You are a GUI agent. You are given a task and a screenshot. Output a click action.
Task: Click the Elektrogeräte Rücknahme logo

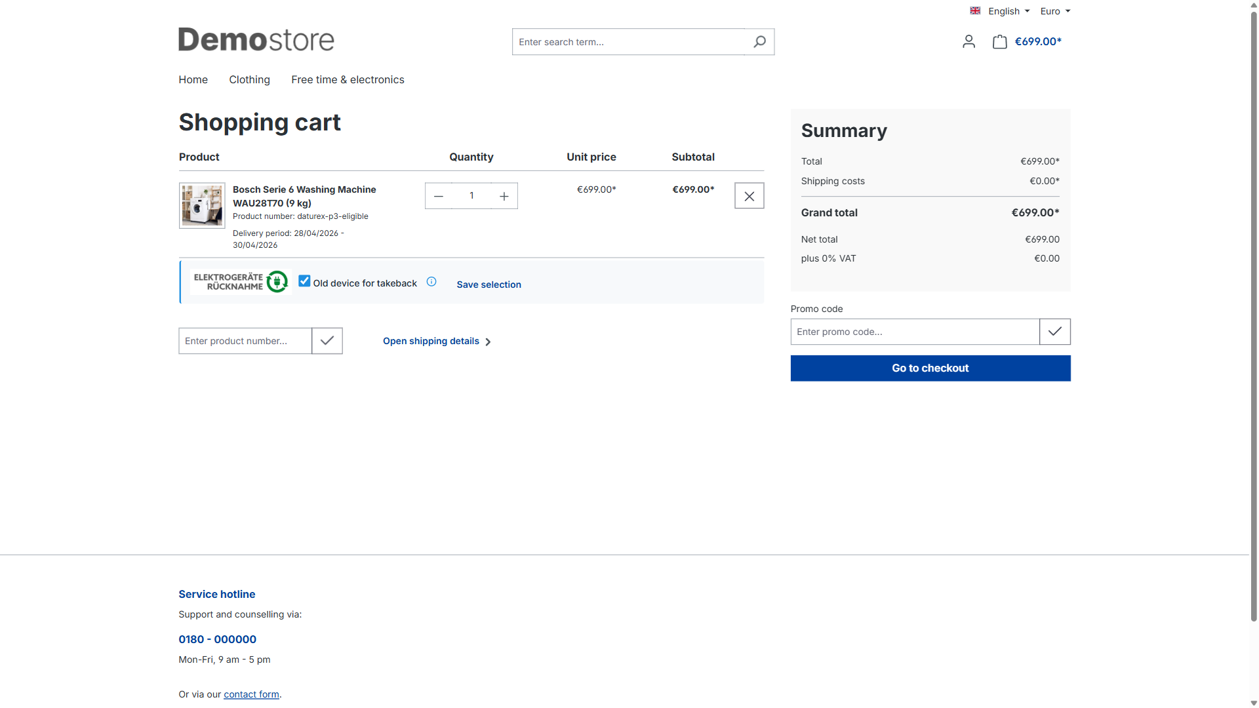pyautogui.click(x=241, y=282)
